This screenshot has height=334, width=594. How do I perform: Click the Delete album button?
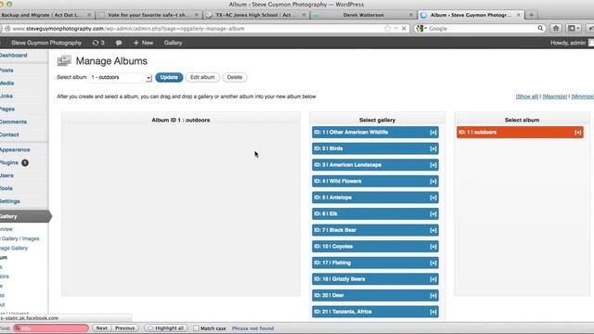[235, 77]
